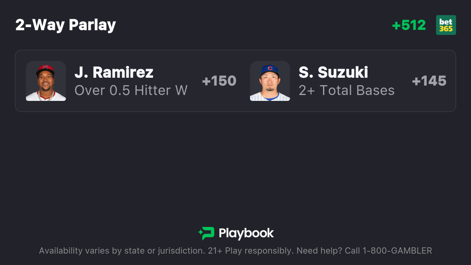Click the white 'bet' text in logo
Viewport: 471px width, 265px height.
coord(446,22)
